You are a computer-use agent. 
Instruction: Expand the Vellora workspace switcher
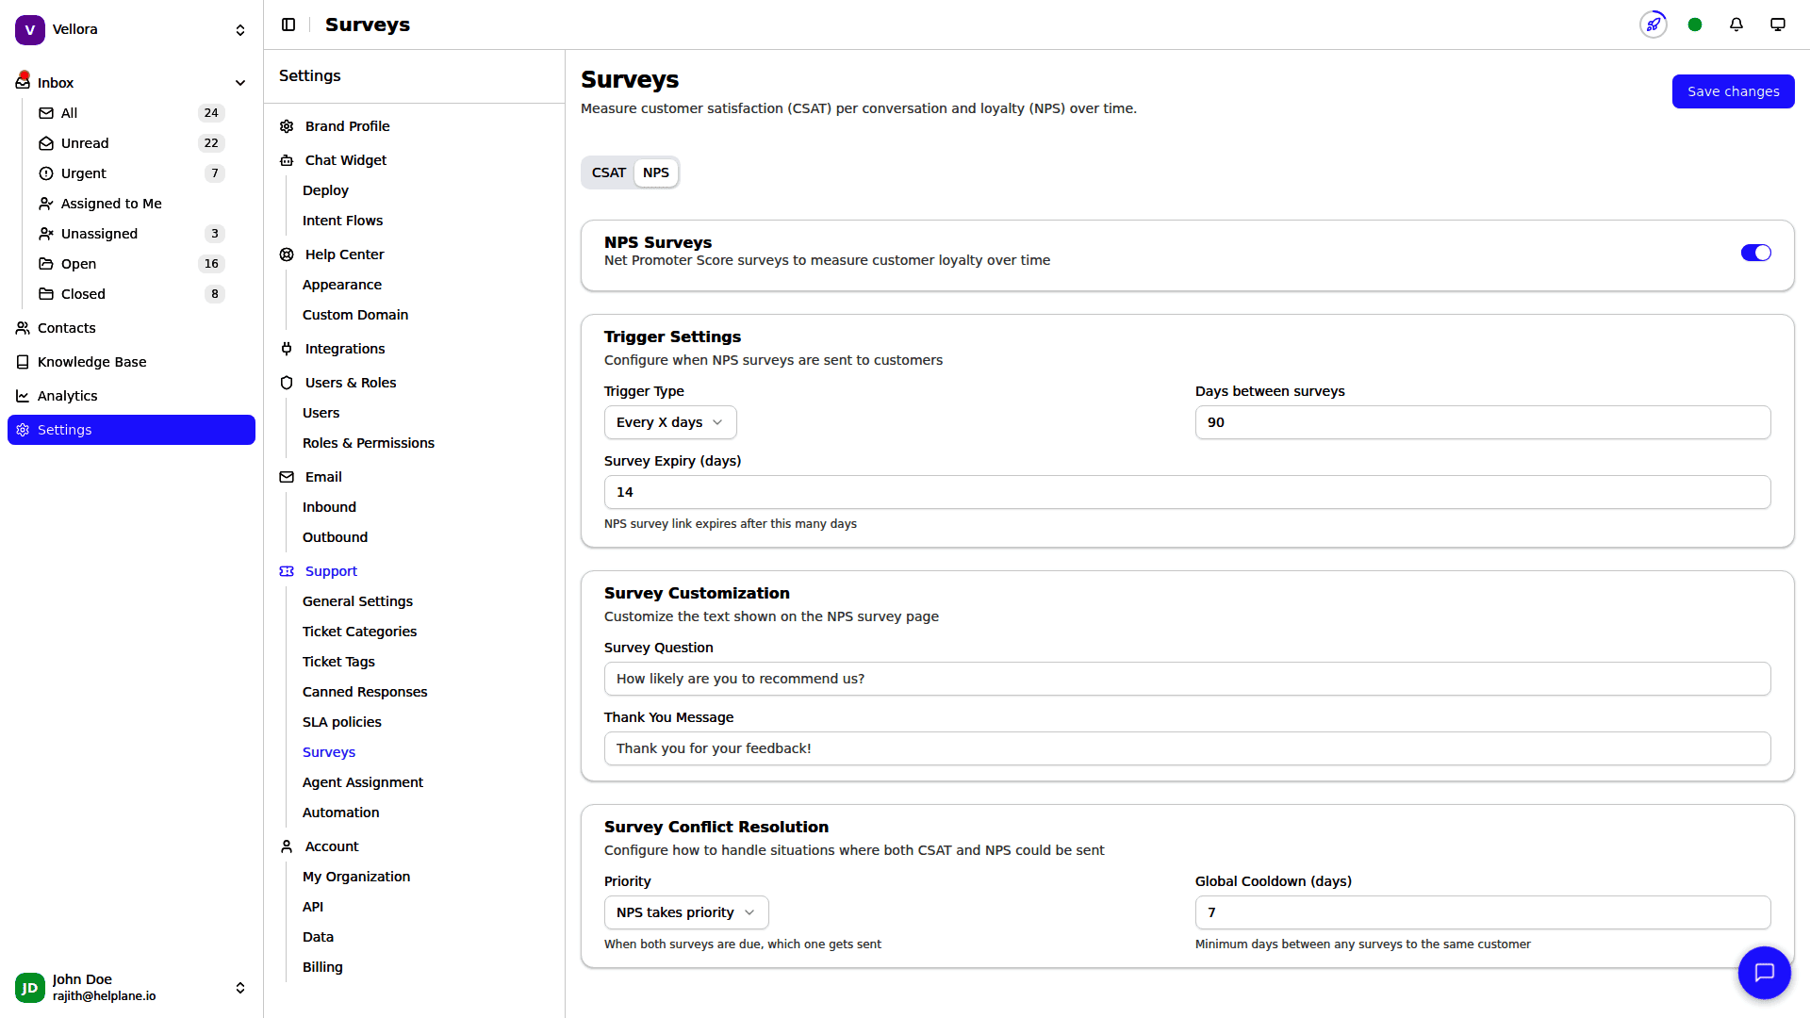pyautogui.click(x=240, y=30)
